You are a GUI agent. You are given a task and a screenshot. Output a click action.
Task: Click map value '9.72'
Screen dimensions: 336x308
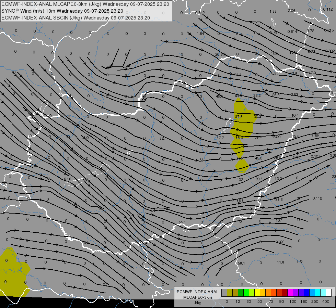point(310,31)
